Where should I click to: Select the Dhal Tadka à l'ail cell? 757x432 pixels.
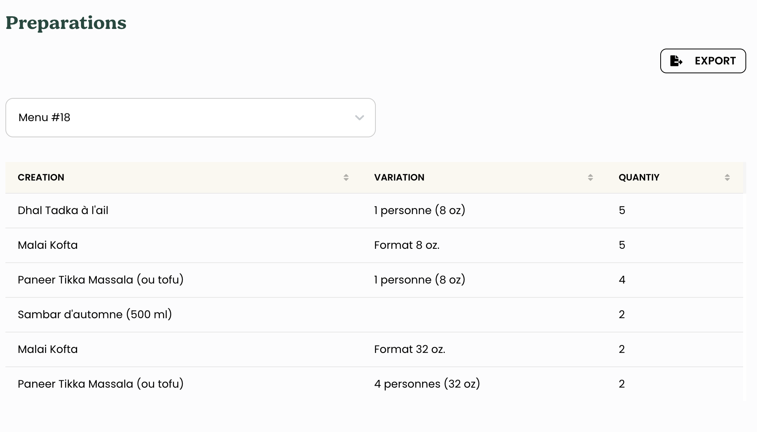click(63, 211)
